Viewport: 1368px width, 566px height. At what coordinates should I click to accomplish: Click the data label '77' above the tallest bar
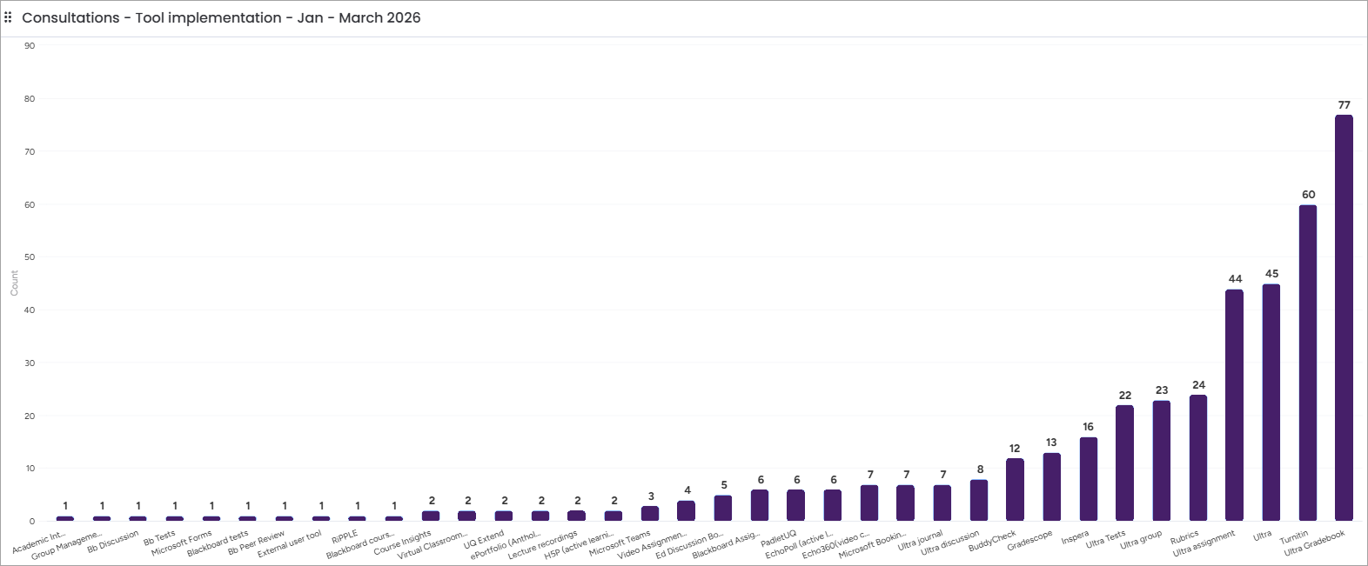tap(1344, 105)
